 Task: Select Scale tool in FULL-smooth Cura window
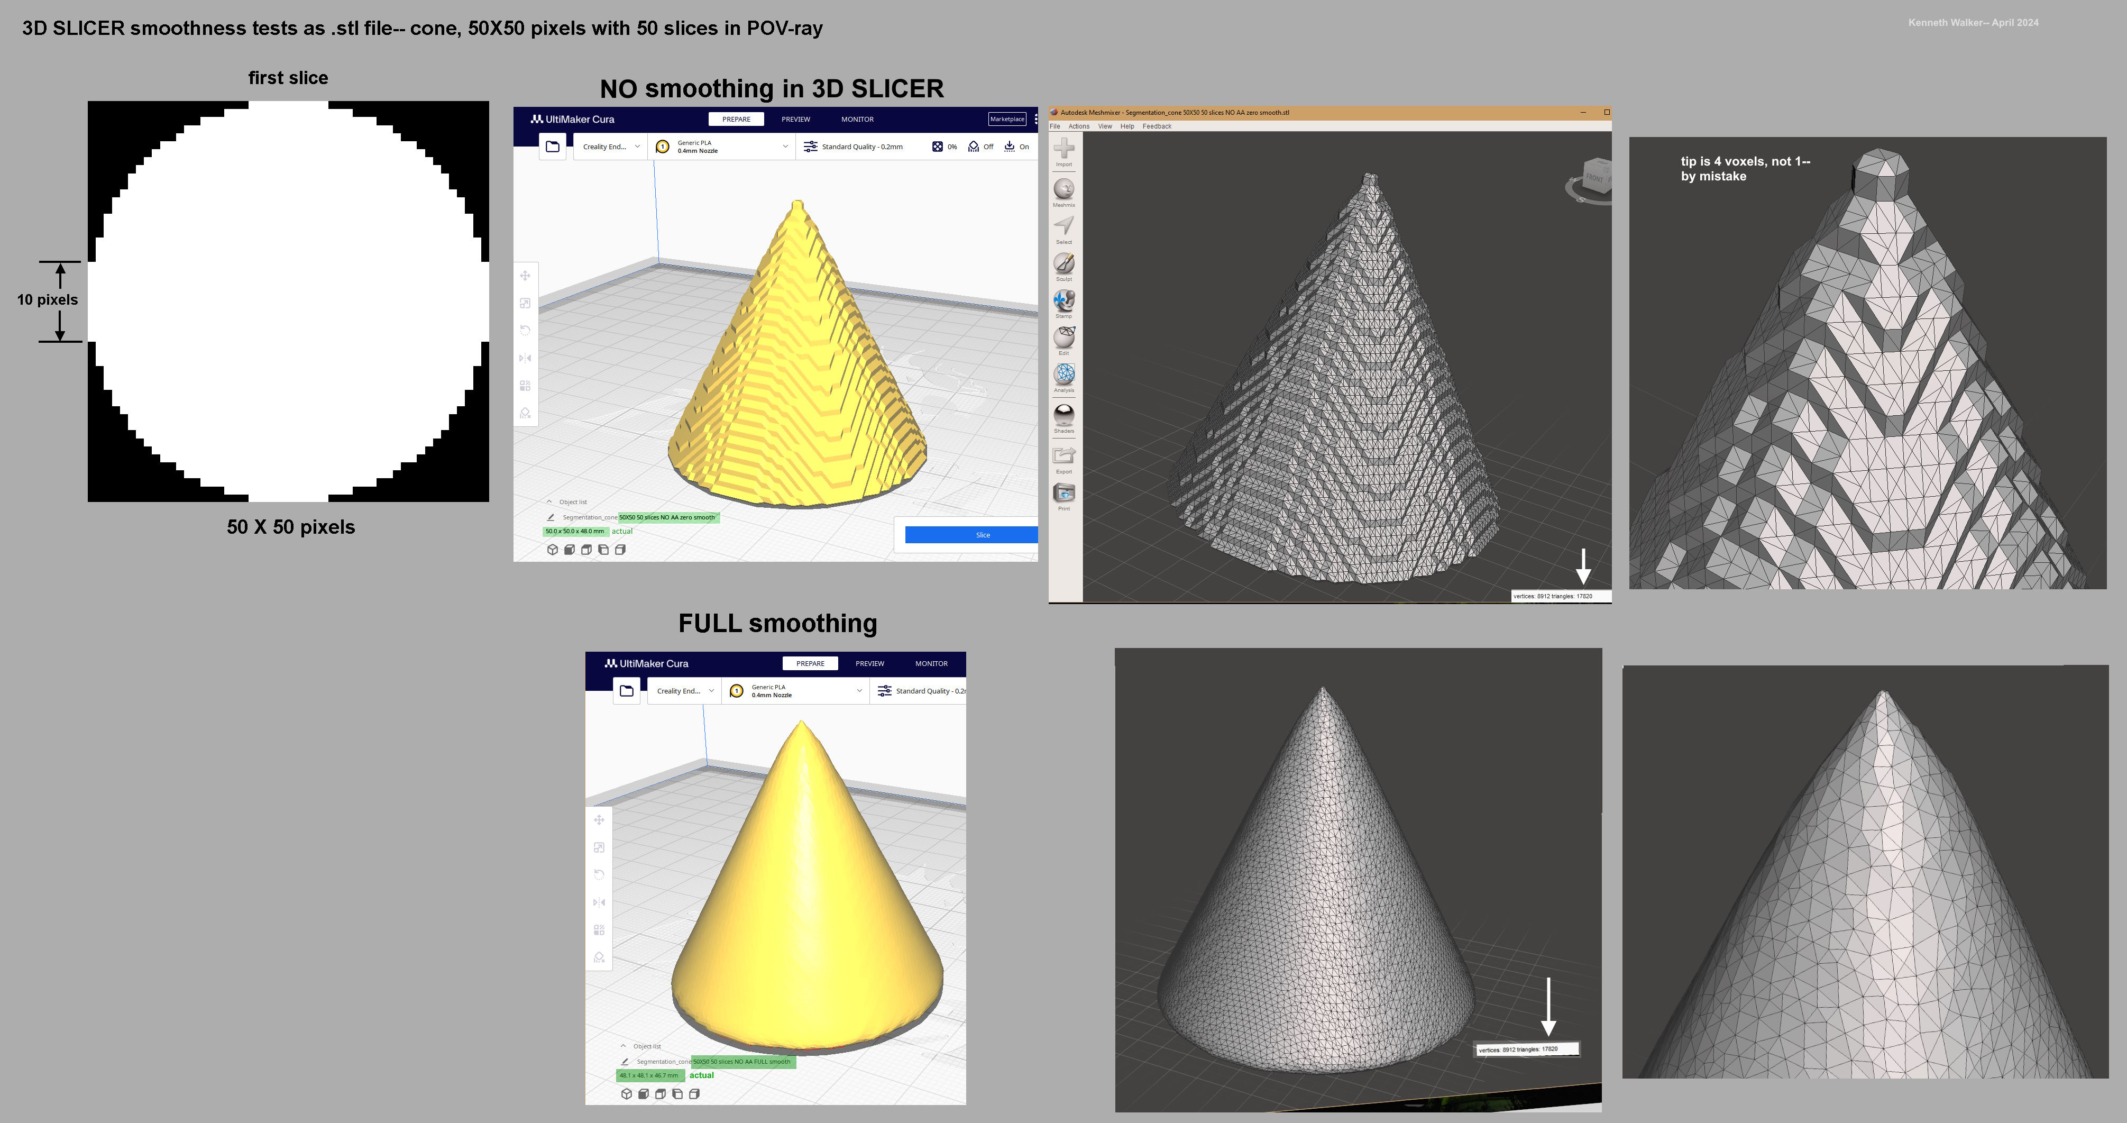click(600, 847)
